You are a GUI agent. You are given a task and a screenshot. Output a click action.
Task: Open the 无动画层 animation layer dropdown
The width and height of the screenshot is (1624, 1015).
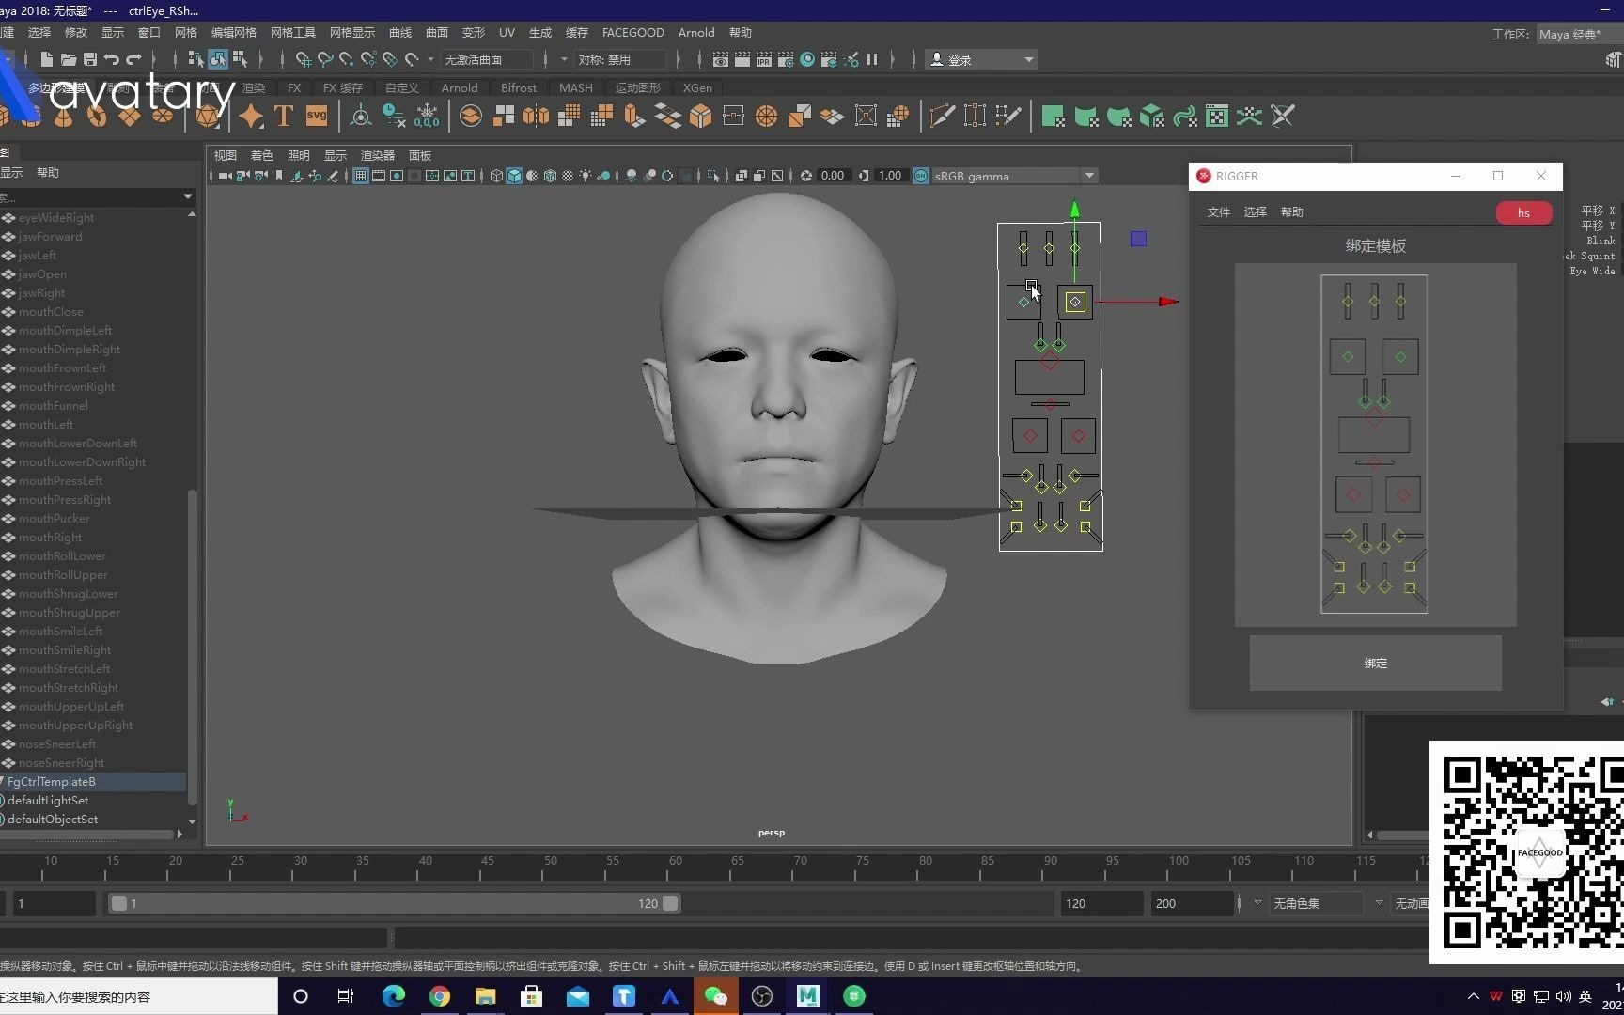pos(1410,903)
